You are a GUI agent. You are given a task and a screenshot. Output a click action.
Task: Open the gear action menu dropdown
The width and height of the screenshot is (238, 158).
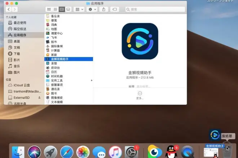[92, 9]
